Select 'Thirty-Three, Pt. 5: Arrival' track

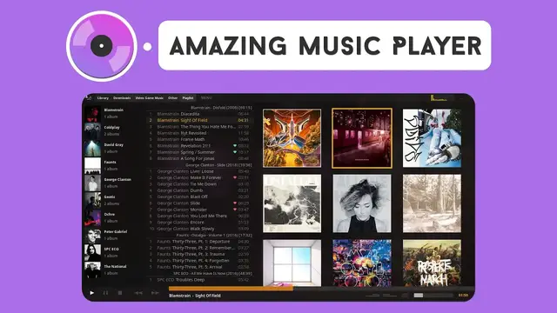199,267
